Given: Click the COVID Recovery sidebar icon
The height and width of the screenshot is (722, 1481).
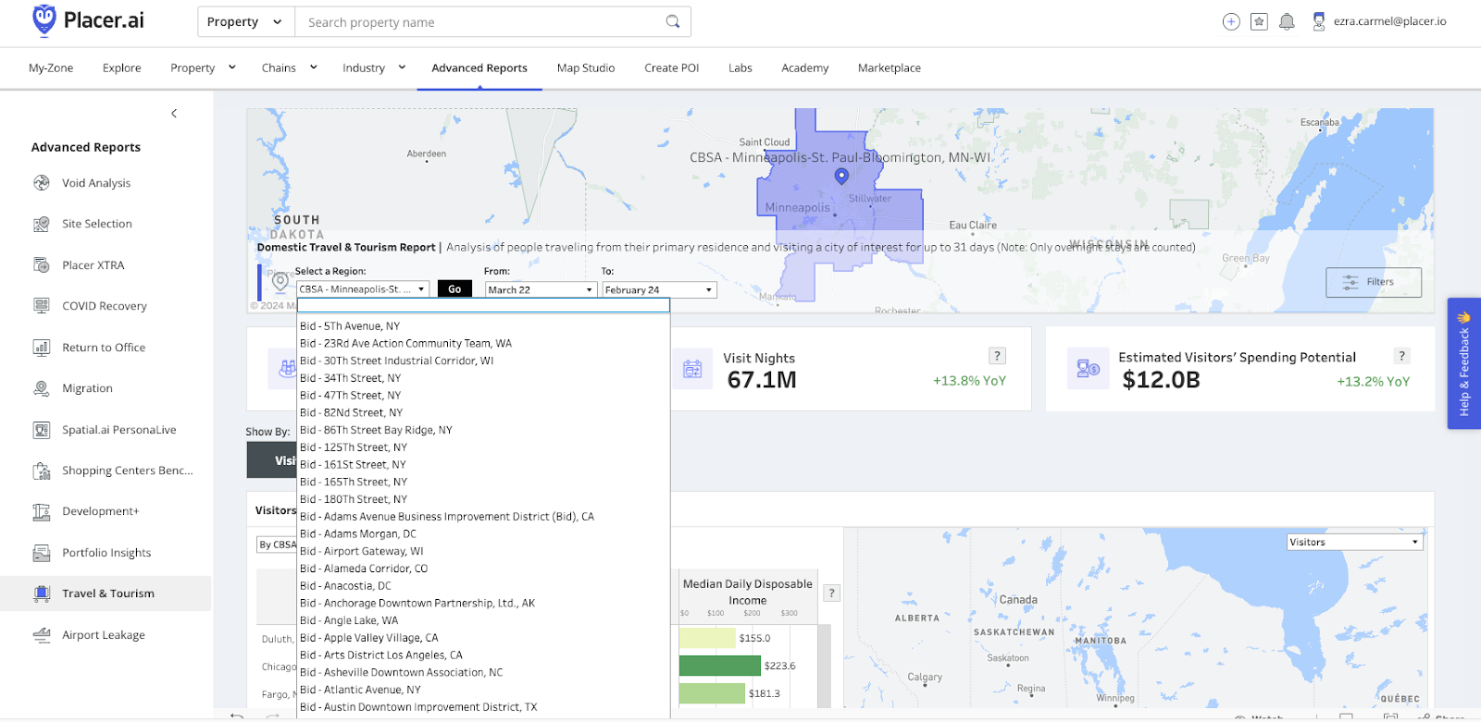Looking at the screenshot, I should coord(42,306).
